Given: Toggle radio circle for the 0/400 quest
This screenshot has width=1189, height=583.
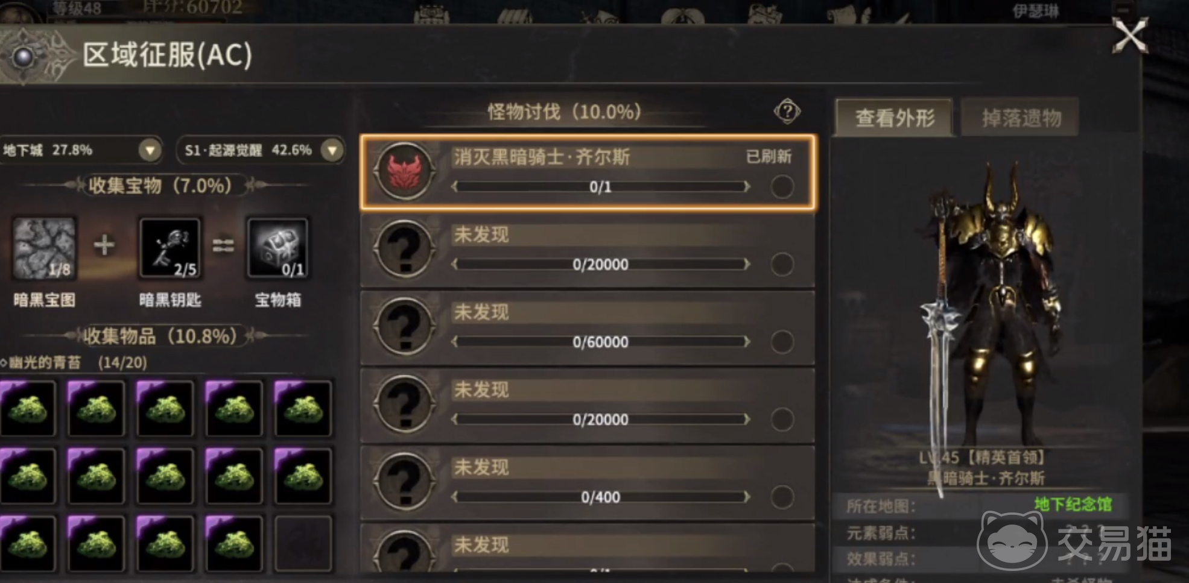Looking at the screenshot, I should 782,497.
